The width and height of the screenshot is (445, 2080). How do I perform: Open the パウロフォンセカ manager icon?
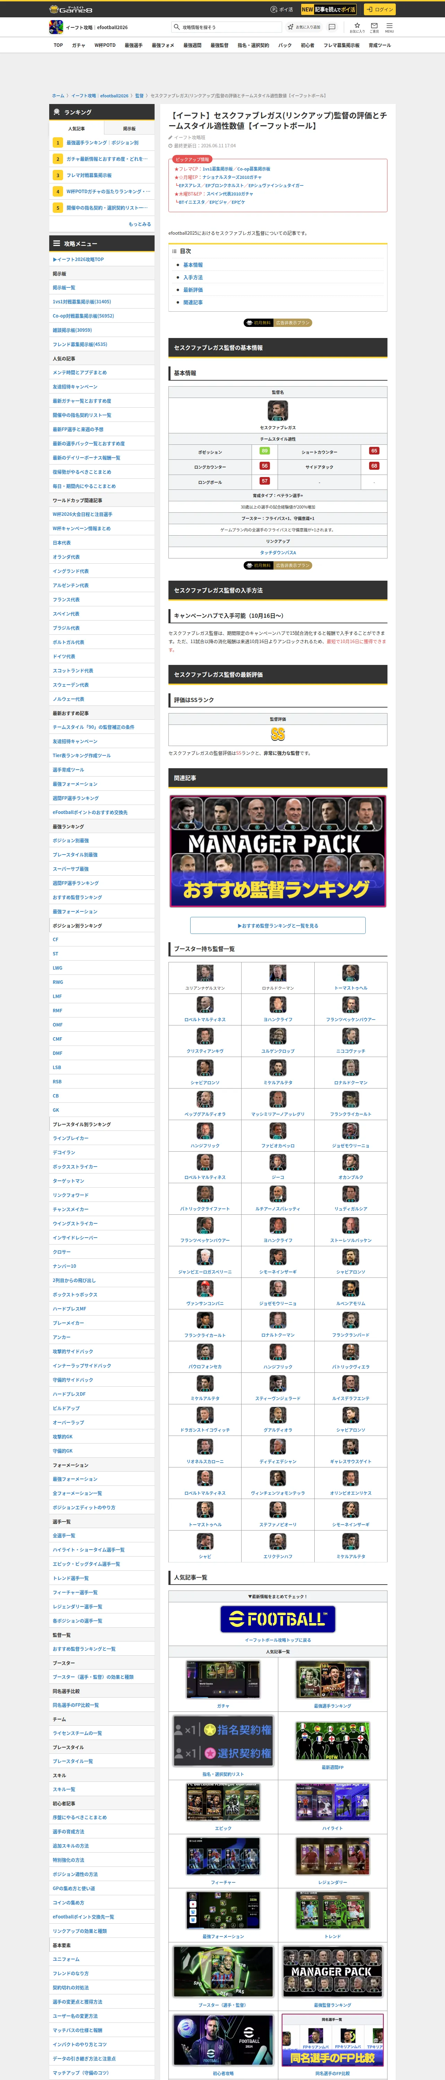pos(205,1351)
